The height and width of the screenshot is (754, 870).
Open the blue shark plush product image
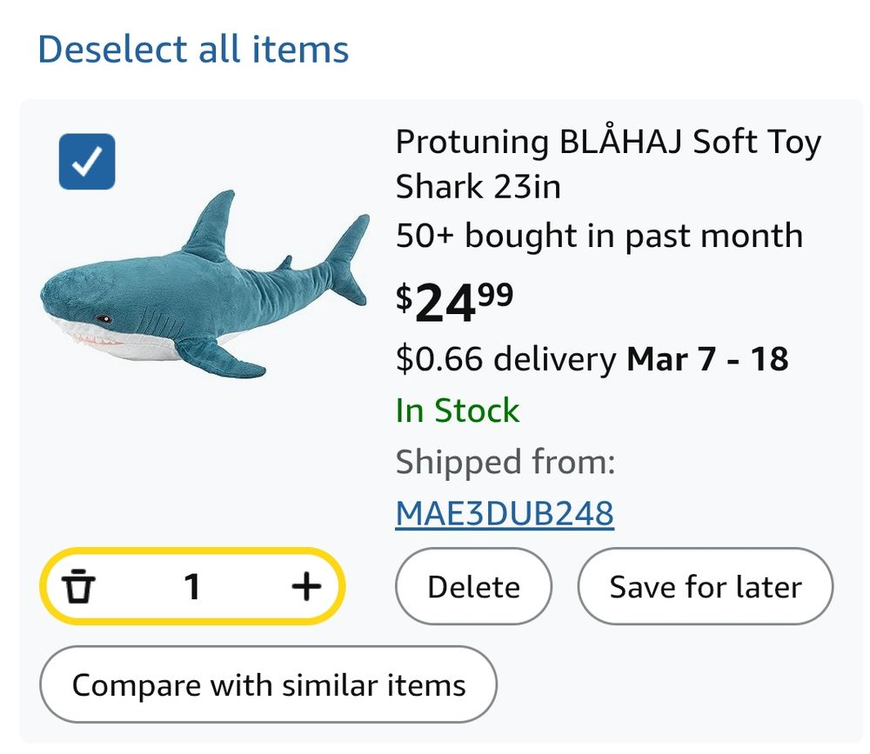[205, 284]
